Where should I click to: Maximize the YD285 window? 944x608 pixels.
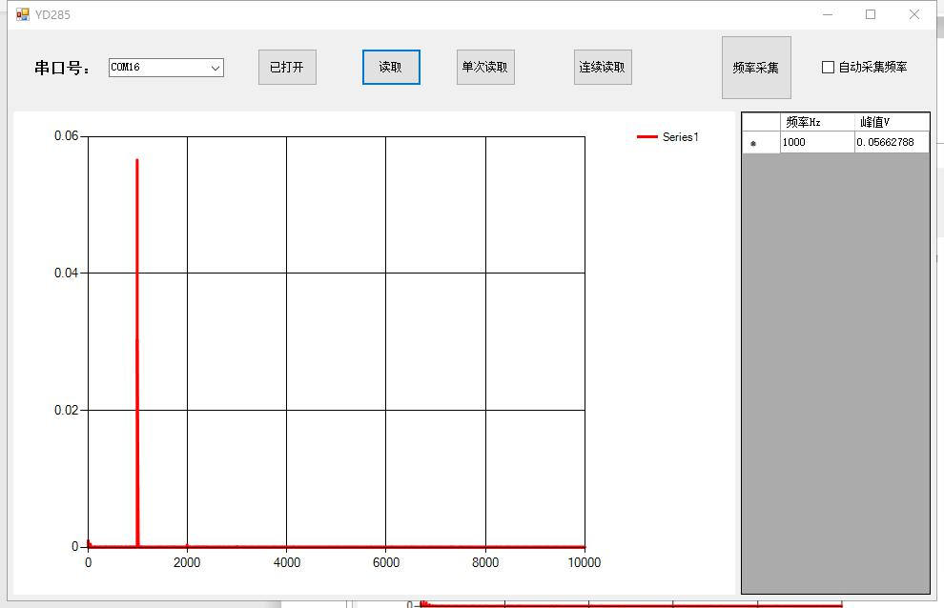pyautogui.click(x=871, y=14)
